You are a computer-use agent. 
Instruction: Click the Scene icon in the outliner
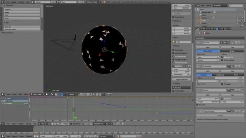click(198, 10)
